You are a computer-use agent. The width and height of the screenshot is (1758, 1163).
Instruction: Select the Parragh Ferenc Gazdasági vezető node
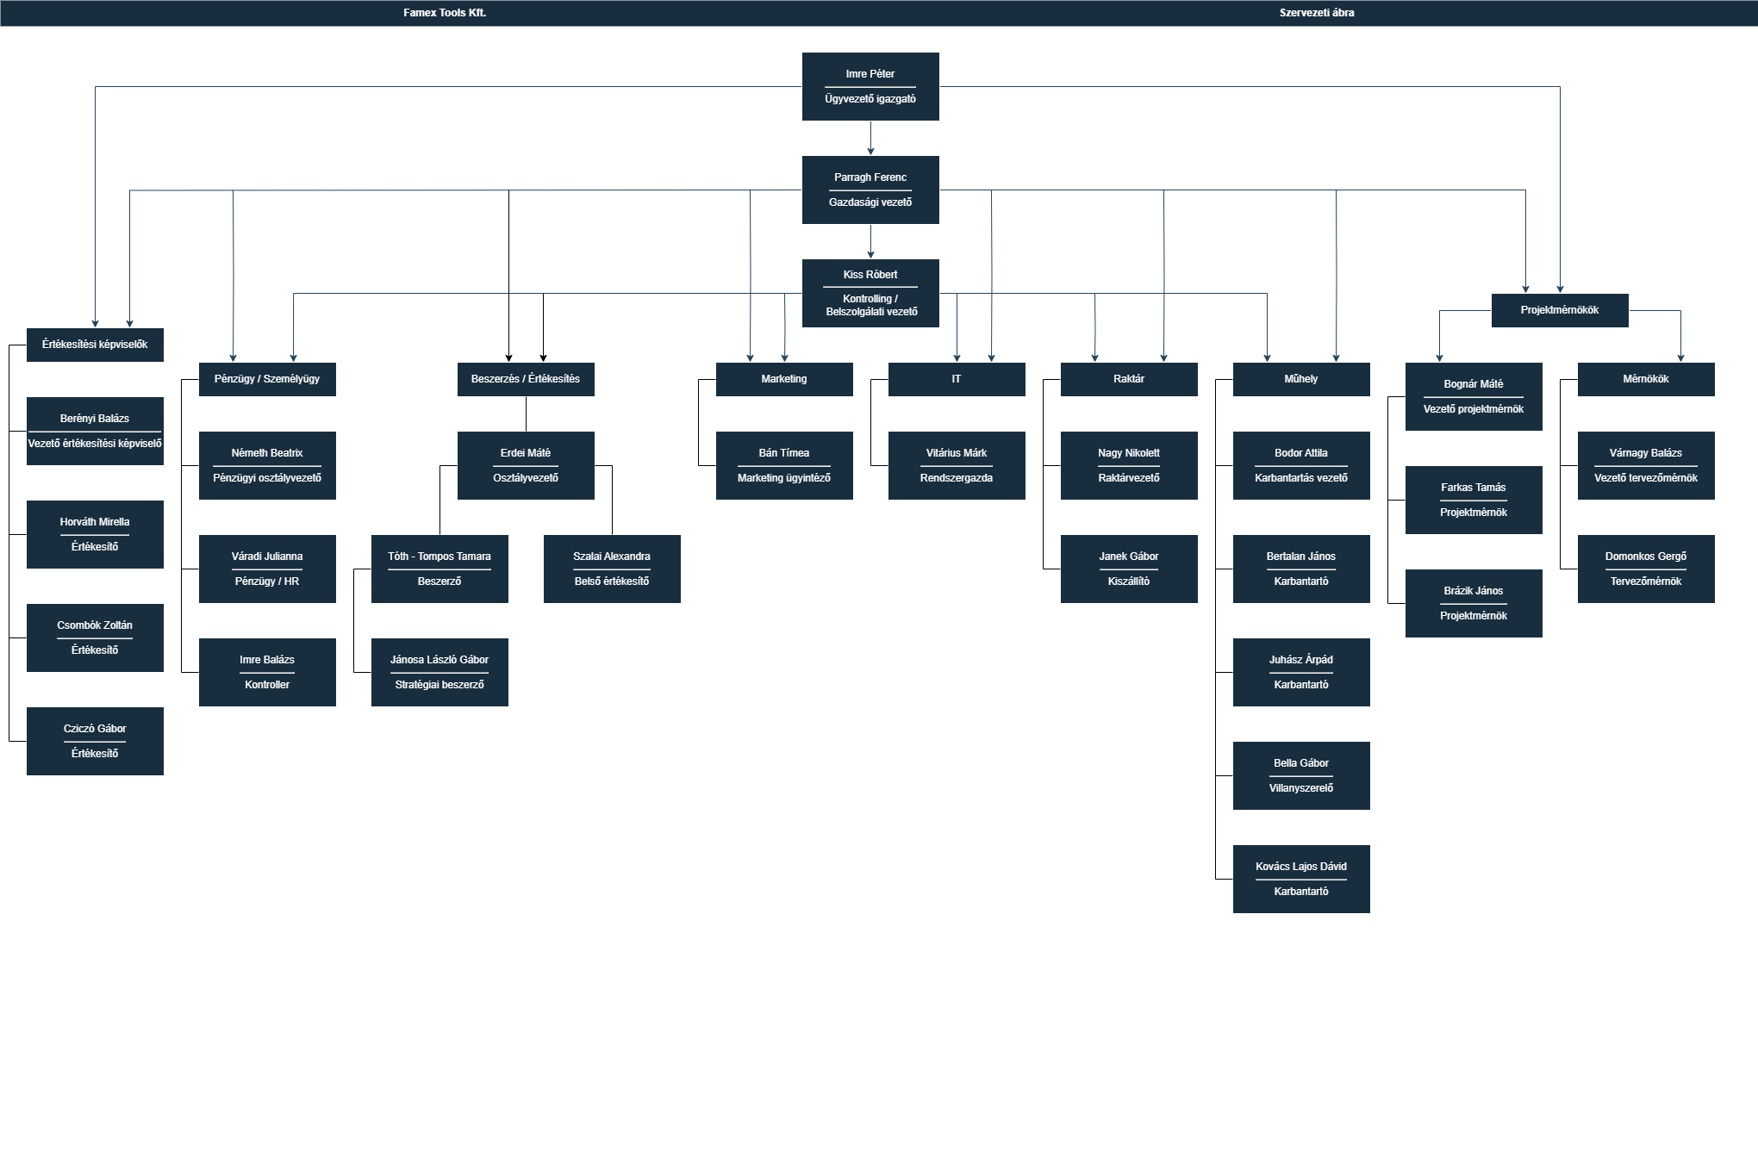pyautogui.click(x=870, y=190)
